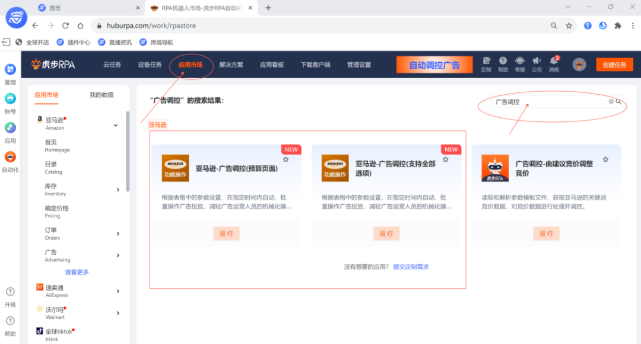
Task: Run 广告调控-由建议竞价调整竞价 app
Action: click(546, 233)
